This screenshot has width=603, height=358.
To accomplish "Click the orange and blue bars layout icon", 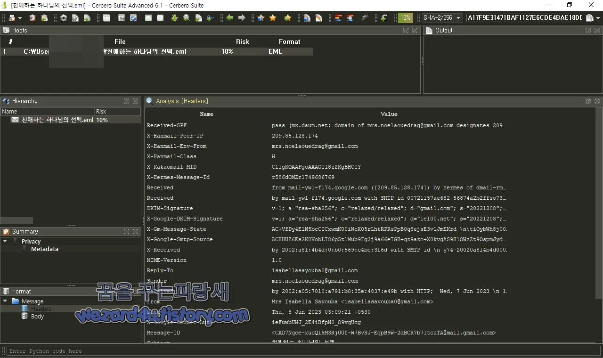I will [x=338, y=18].
